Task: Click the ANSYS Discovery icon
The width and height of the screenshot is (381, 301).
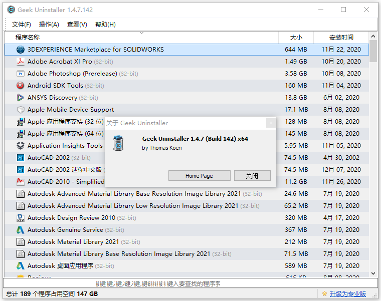Action: click(x=21, y=98)
